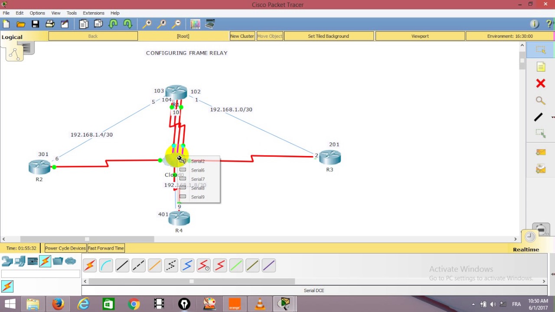Choose the Serial DTE cable
This screenshot has height=312, width=555.
click(220, 265)
